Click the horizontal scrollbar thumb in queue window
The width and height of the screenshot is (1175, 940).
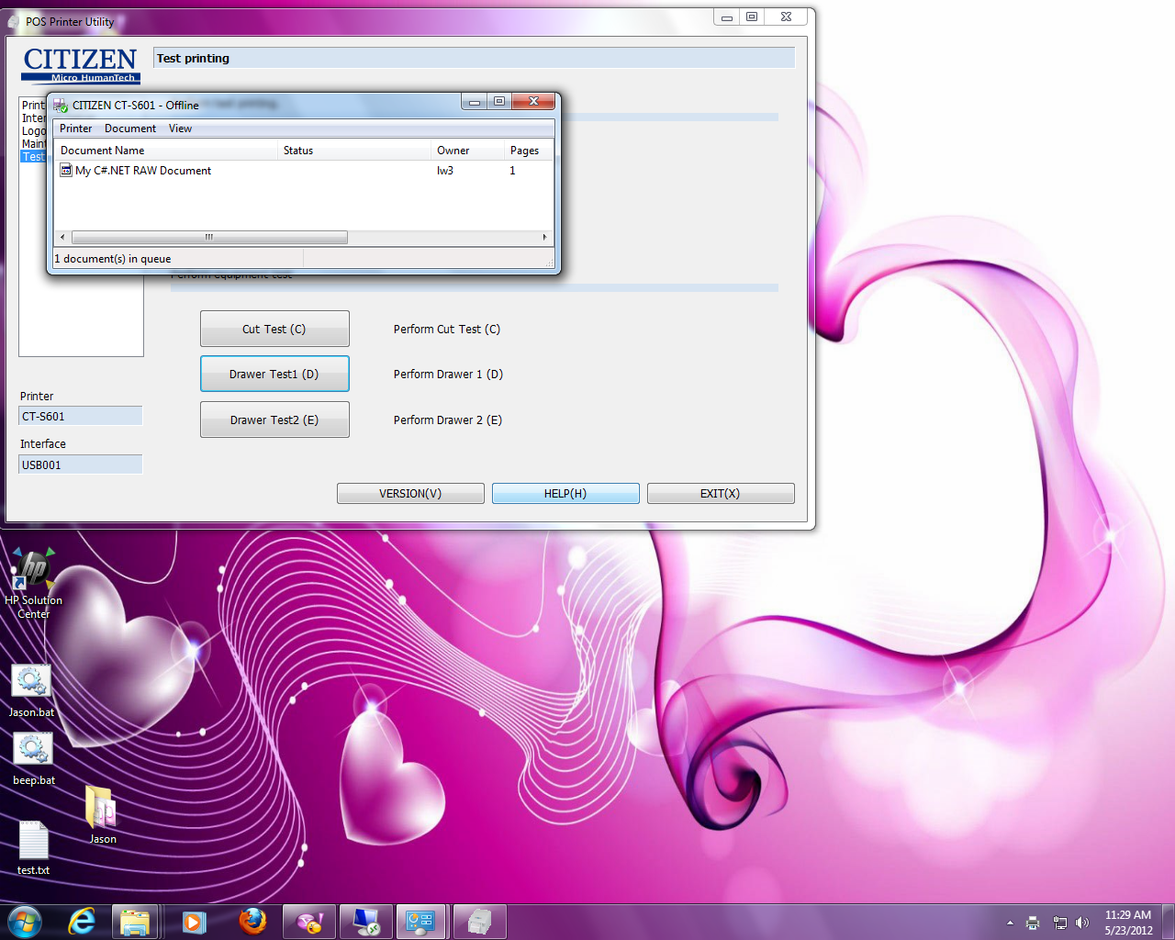209,237
